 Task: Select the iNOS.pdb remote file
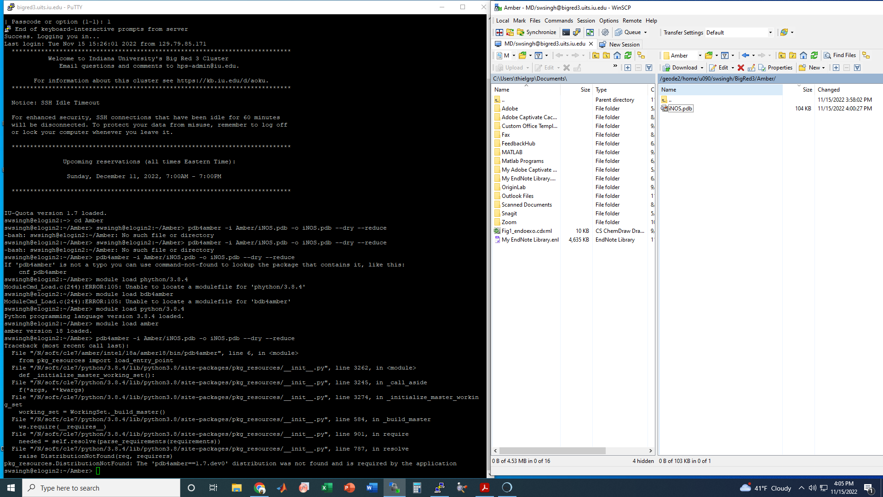click(x=680, y=109)
